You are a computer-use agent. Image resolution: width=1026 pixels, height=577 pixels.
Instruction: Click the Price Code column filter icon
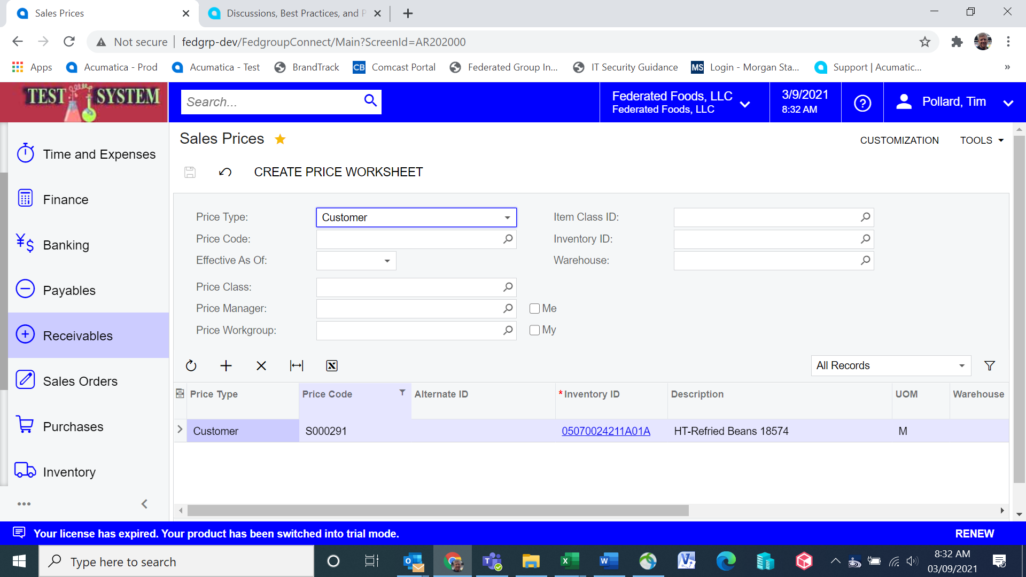tap(402, 393)
